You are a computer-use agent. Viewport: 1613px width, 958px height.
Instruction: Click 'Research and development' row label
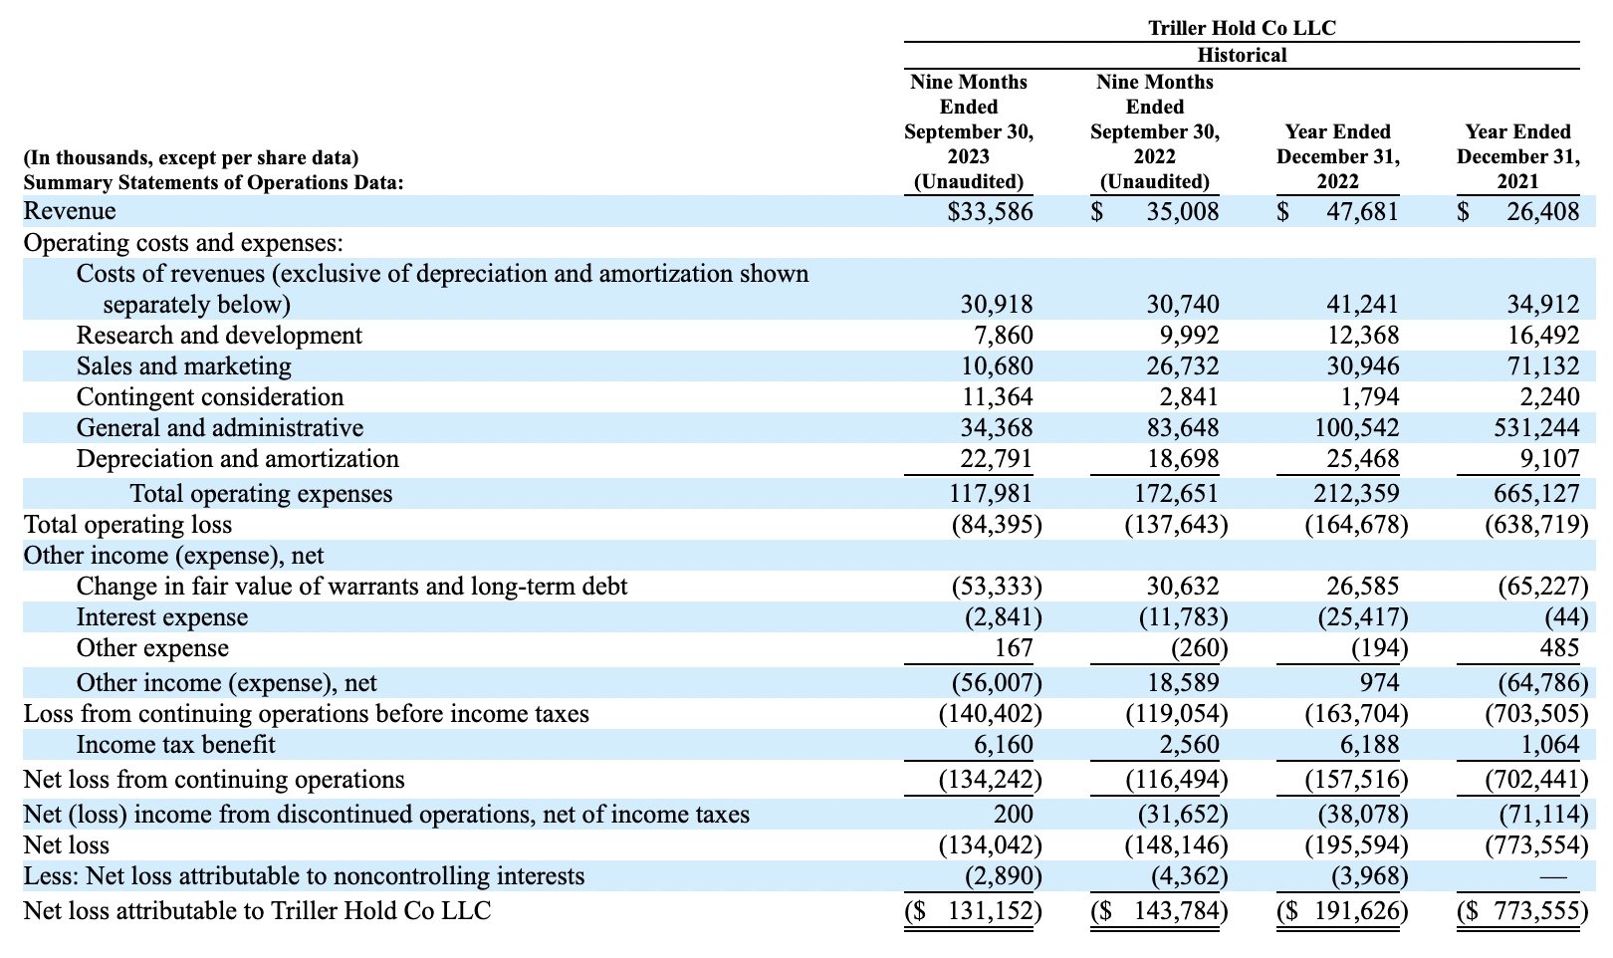(x=219, y=336)
